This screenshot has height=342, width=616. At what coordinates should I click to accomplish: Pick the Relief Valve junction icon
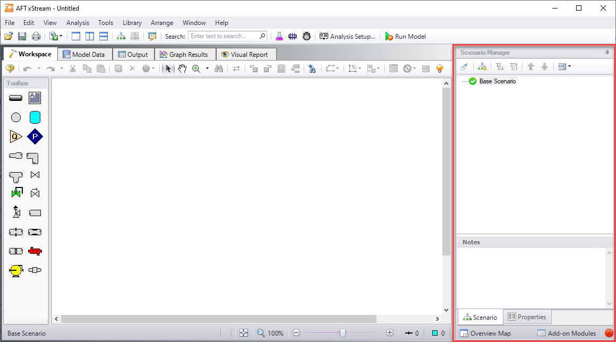point(16,212)
